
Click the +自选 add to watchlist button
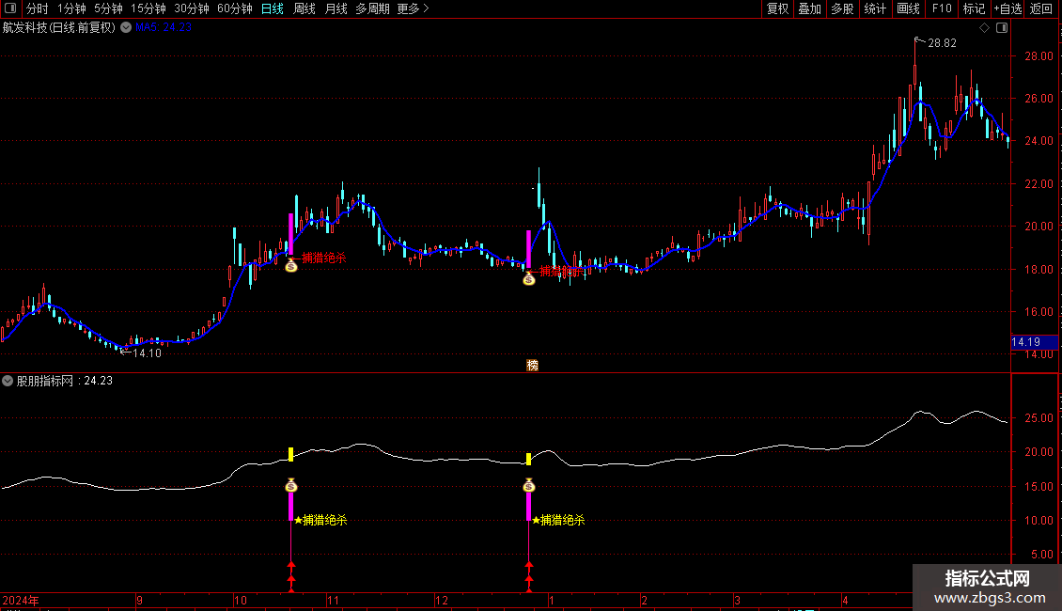(x=1007, y=8)
